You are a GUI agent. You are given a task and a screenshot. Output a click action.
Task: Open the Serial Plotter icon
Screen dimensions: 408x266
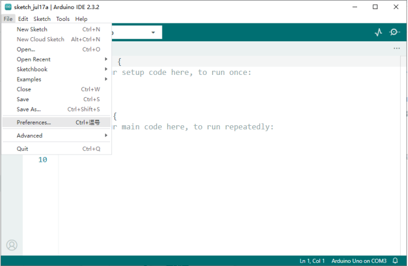click(378, 32)
